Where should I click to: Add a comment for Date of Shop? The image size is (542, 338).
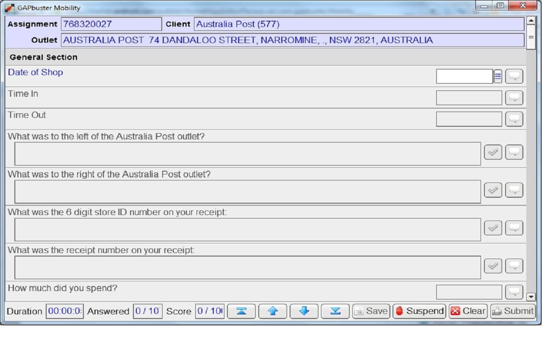pos(514,76)
